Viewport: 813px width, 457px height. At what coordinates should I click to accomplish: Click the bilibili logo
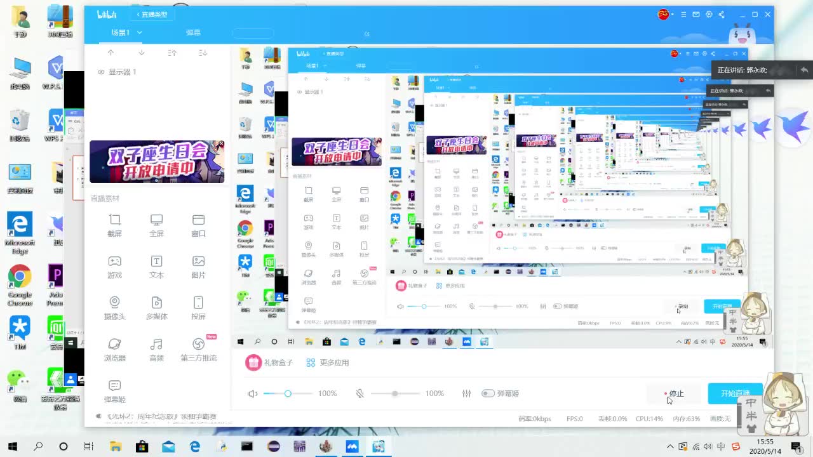(x=105, y=15)
